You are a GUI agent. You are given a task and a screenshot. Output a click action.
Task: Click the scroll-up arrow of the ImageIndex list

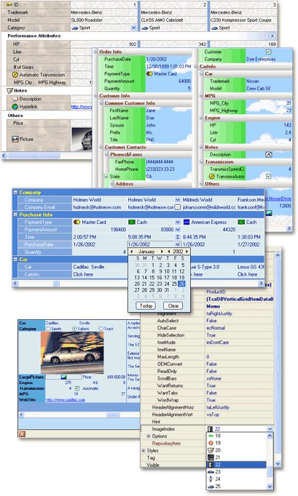[x=270, y=436]
